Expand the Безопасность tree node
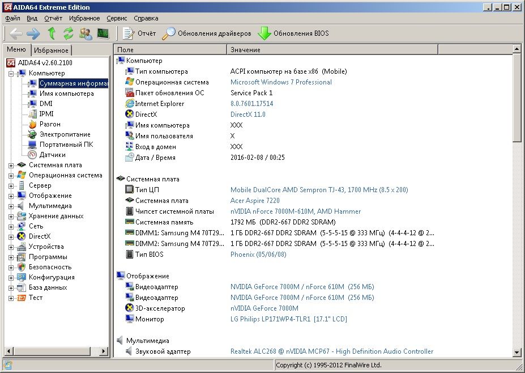 11,268
